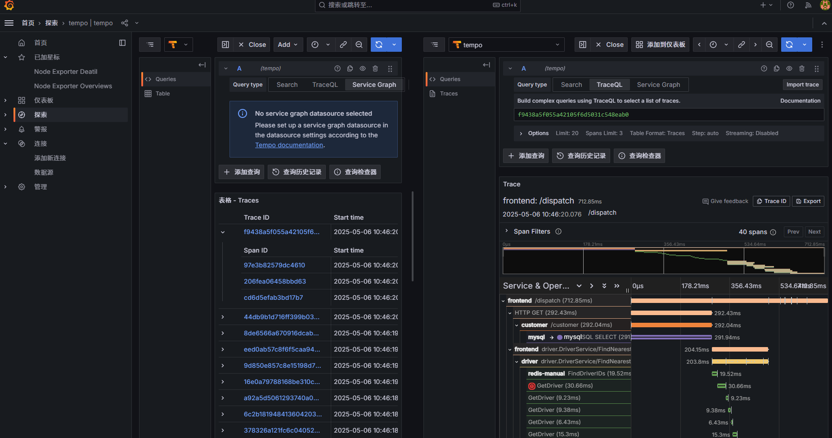
Task: Open right pane more options menu
Action: pos(822,45)
